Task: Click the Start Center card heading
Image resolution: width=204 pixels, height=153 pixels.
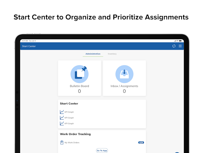Action: 69,104
